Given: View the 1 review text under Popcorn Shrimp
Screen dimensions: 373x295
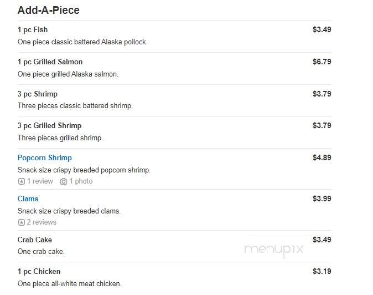Looking at the screenshot, I should tap(40, 181).
